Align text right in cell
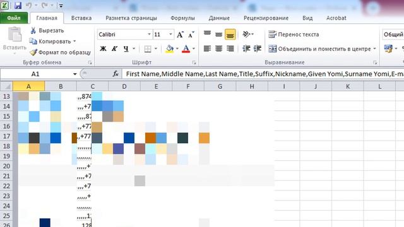Viewport: 404px width, 227px height. [x=230, y=49]
